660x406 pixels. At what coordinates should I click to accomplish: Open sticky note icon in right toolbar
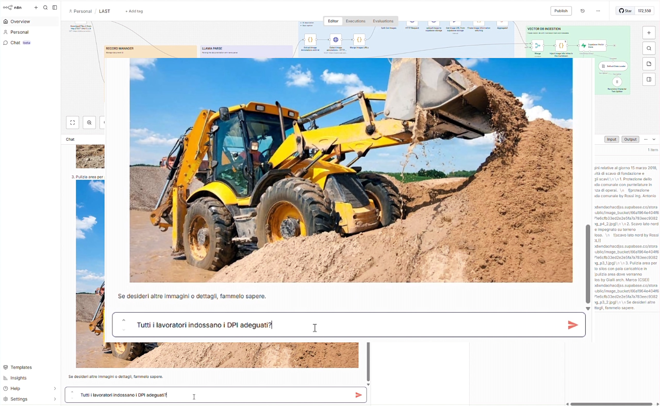(x=649, y=64)
